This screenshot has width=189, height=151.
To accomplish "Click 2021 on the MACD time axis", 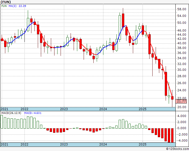I will tap(4, 144).
